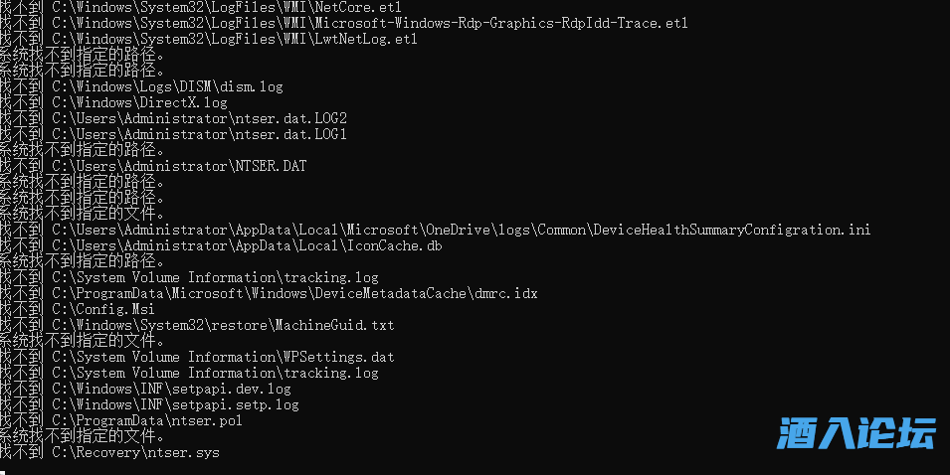Select the ProgramData\ntser.pol line
950x475 pixels.
pos(120,420)
